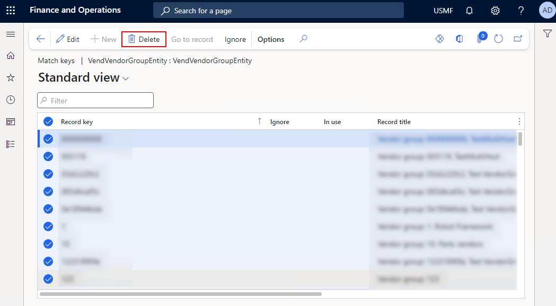Image resolution: width=556 pixels, height=306 pixels.
Task: Open the AD user account avatar
Action: [547, 10]
